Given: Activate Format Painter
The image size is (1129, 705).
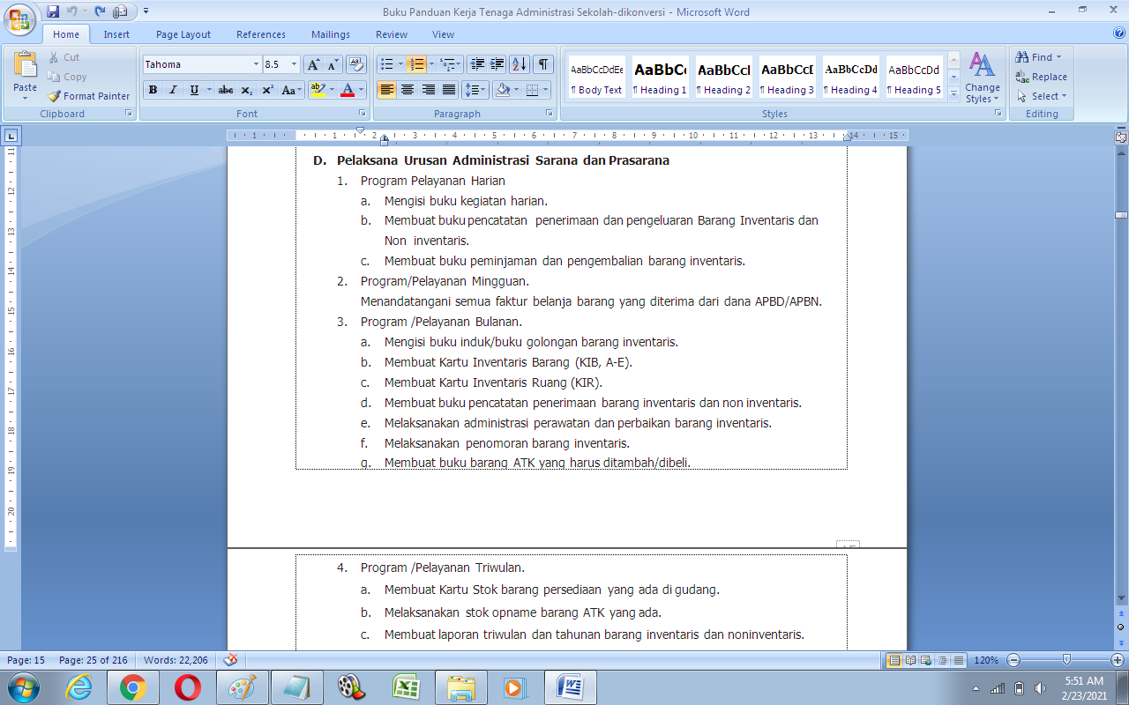Looking at the screenshot, I should pos(88,96).
